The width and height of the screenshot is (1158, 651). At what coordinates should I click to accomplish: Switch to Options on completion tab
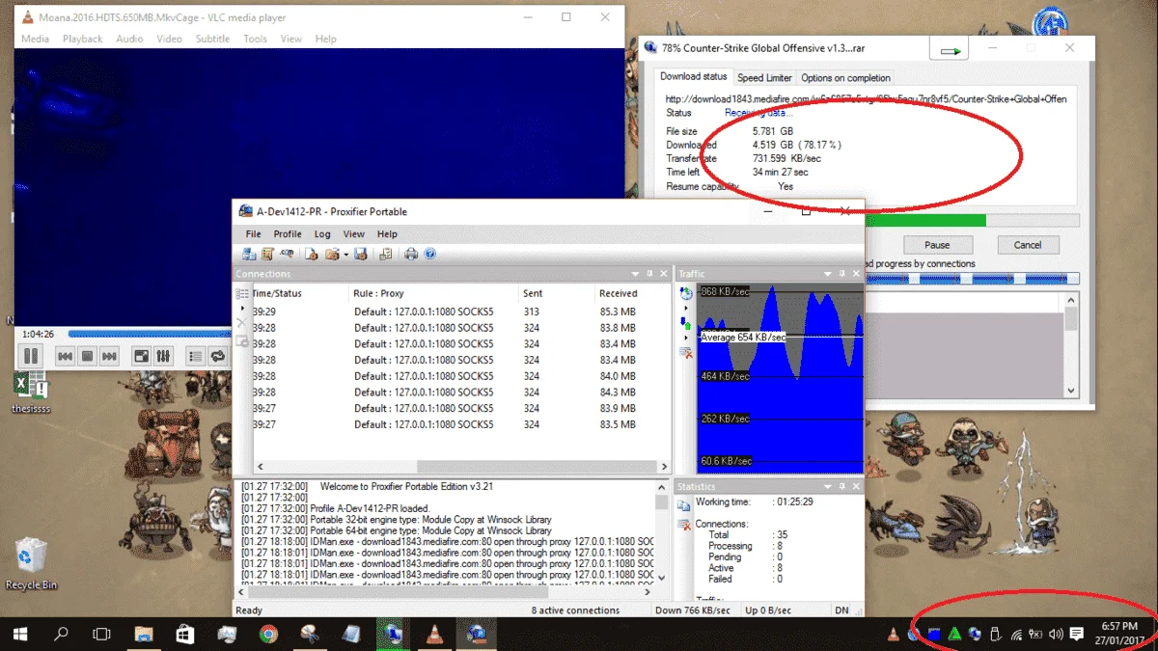coord(845,77)
